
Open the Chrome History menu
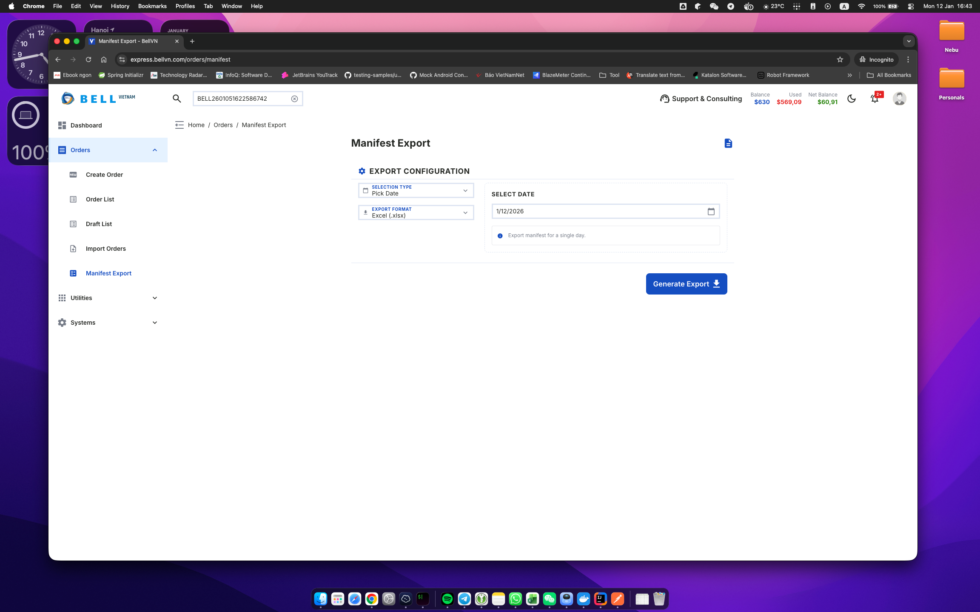click(120, 6)
